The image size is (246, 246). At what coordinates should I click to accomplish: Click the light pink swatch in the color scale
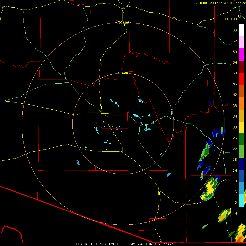coord(241,42)
